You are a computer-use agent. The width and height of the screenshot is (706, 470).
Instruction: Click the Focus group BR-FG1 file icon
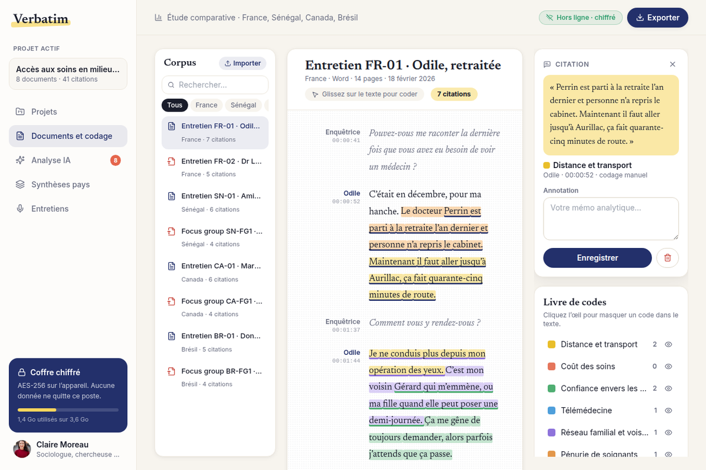[x=172, y=371]
